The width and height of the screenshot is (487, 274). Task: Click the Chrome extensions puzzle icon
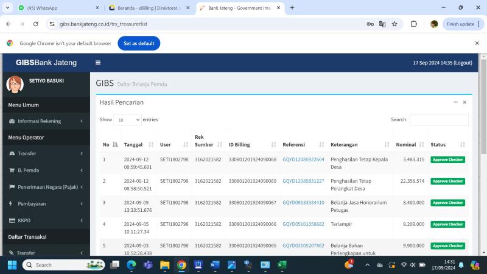(x=414, y=24)
